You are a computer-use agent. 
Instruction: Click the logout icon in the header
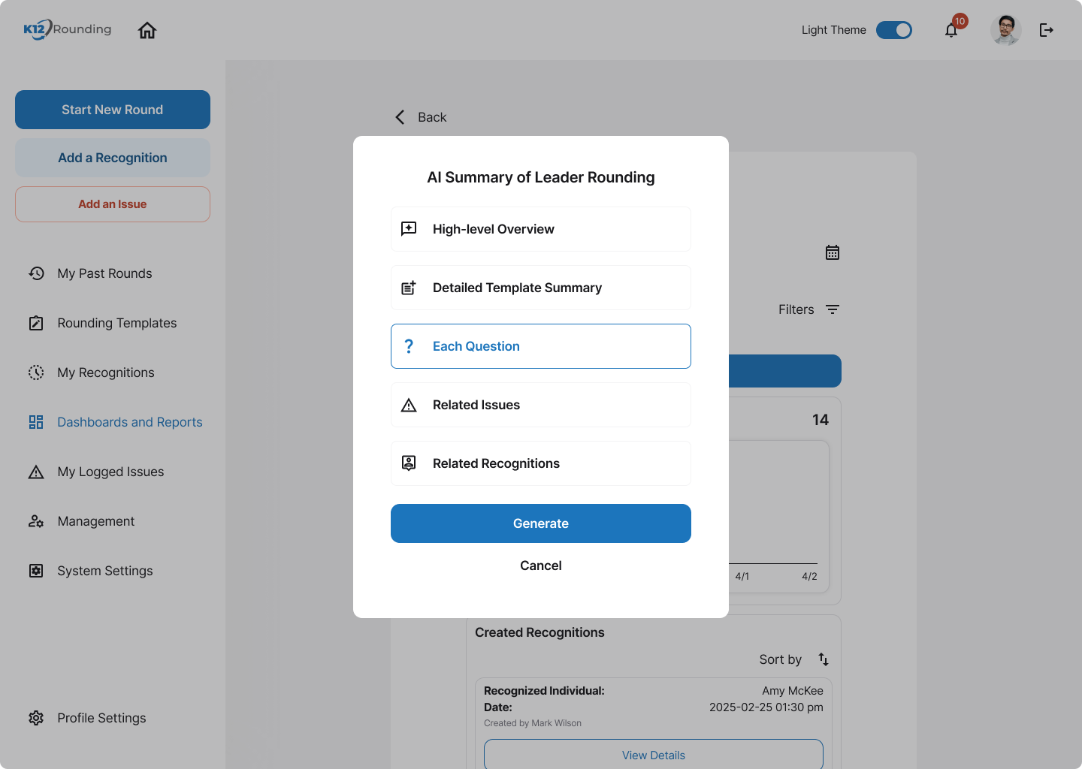(1046, 30)
